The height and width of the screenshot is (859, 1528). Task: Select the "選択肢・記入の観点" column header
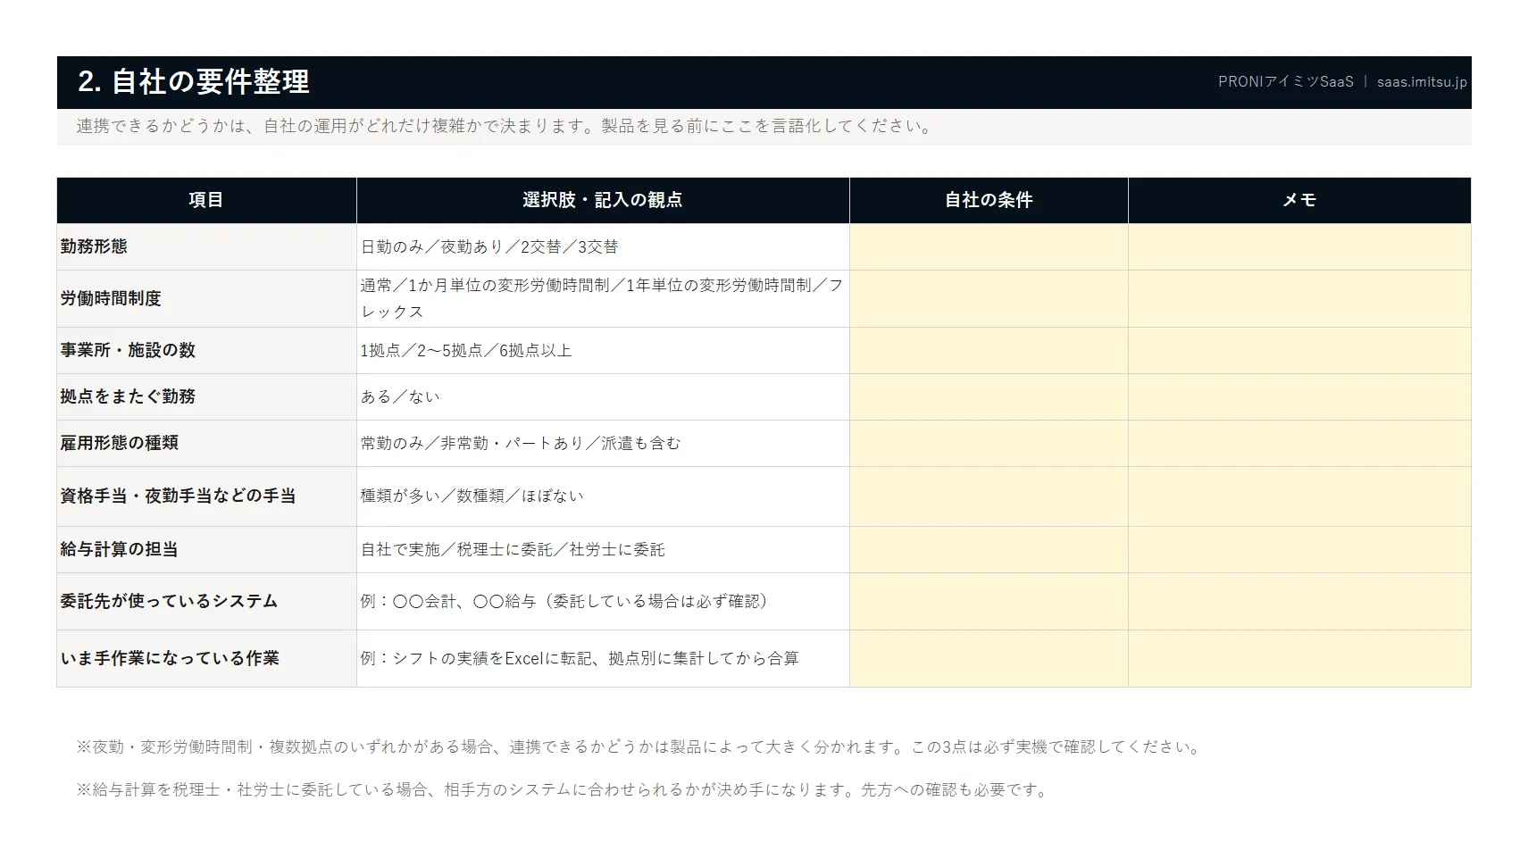(603, 200)
